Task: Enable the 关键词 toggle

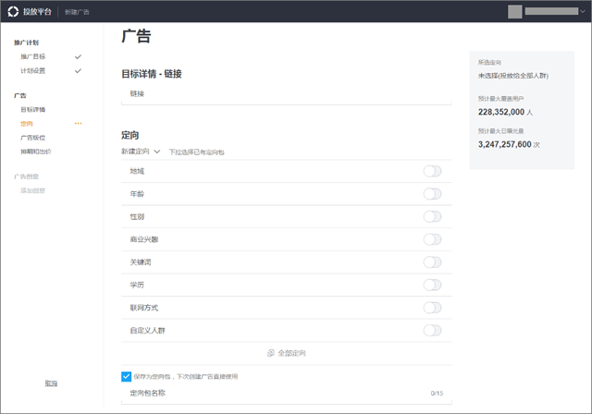Action: 432,262
